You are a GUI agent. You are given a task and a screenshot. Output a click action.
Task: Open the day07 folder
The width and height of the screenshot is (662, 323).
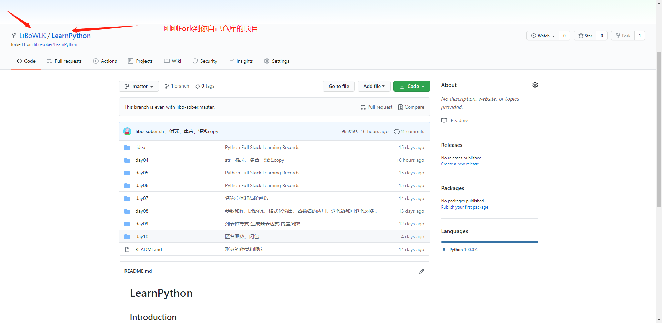[x=142, y=198]
